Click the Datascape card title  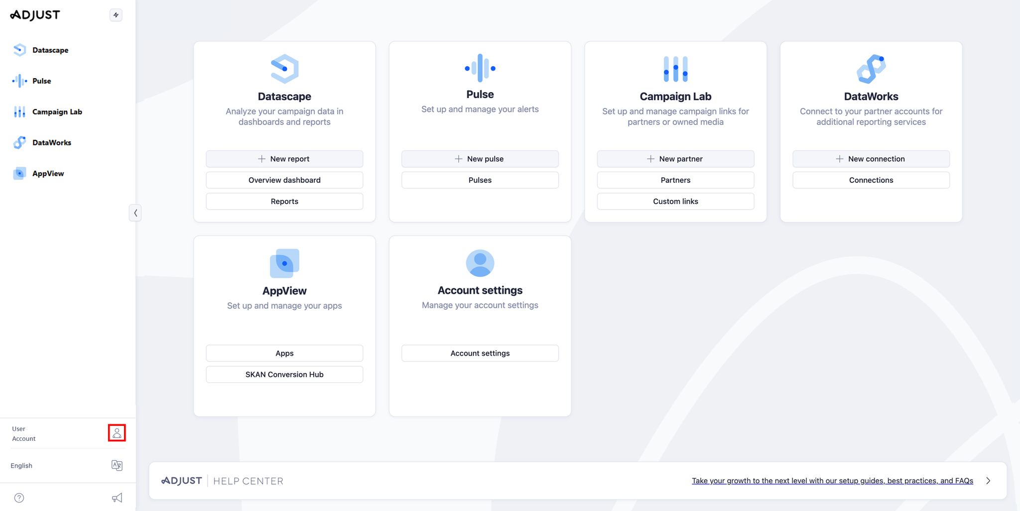coord(284,96)
